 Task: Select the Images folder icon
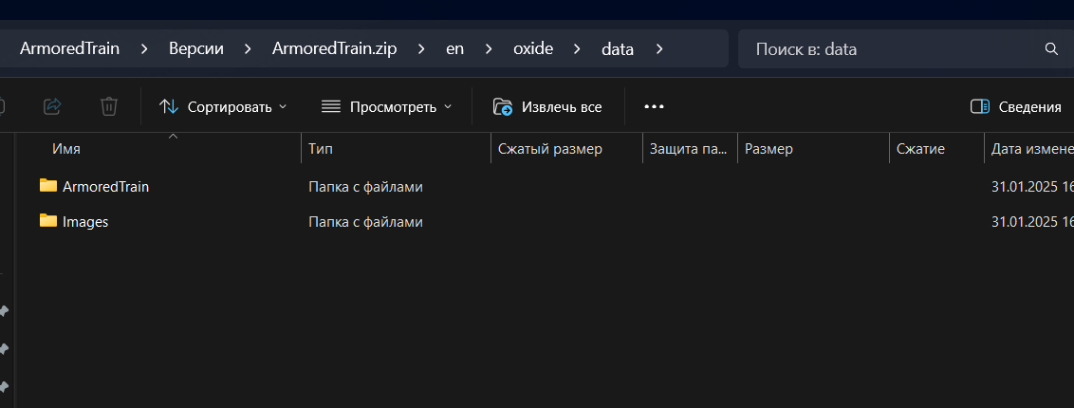[48, 221]
